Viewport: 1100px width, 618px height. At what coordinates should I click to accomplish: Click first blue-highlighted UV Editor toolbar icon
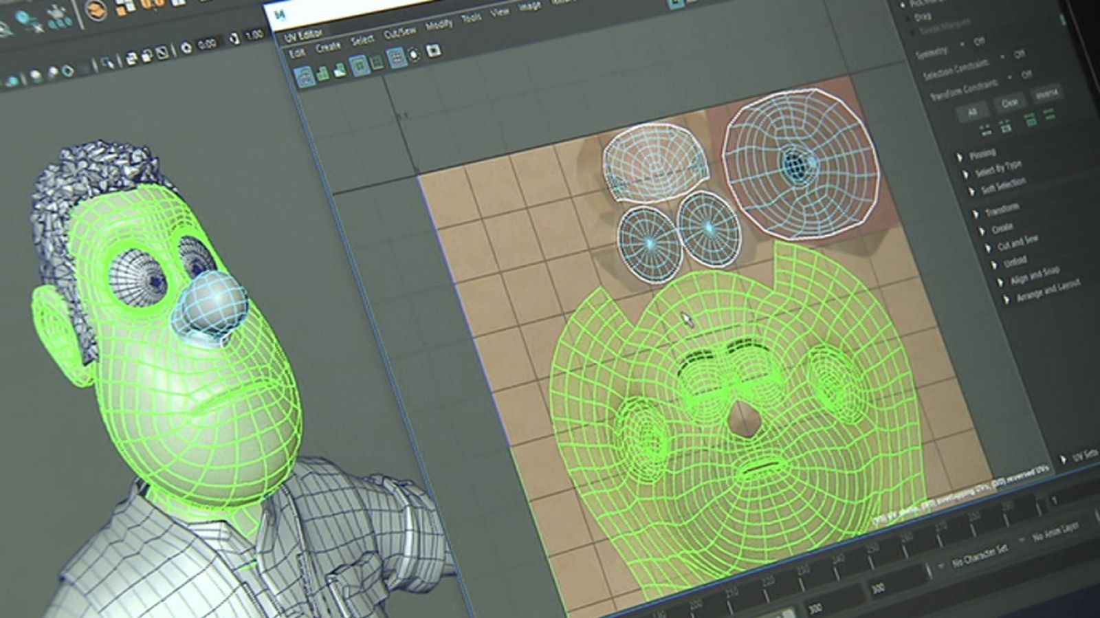point(305,76)
